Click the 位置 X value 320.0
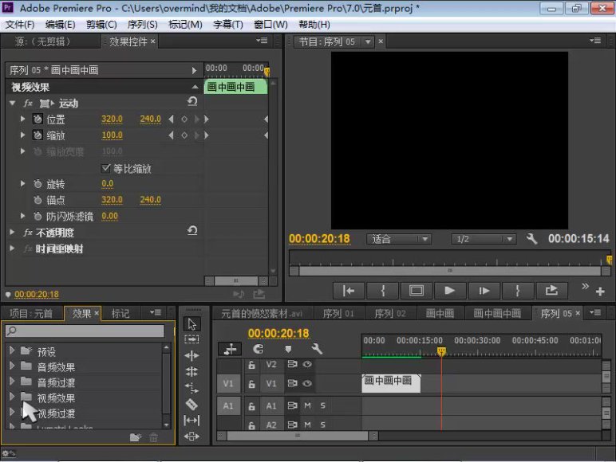616x462 pixels. [x=112, y=119]
